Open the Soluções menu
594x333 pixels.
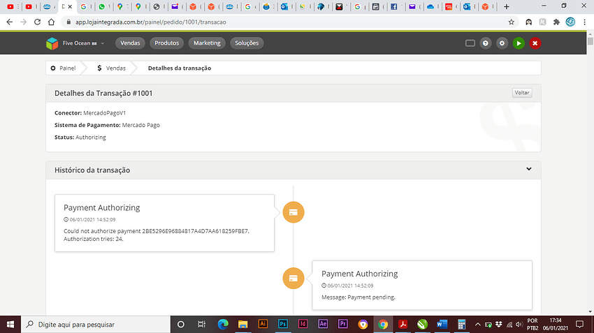click(x=247, y=43)
